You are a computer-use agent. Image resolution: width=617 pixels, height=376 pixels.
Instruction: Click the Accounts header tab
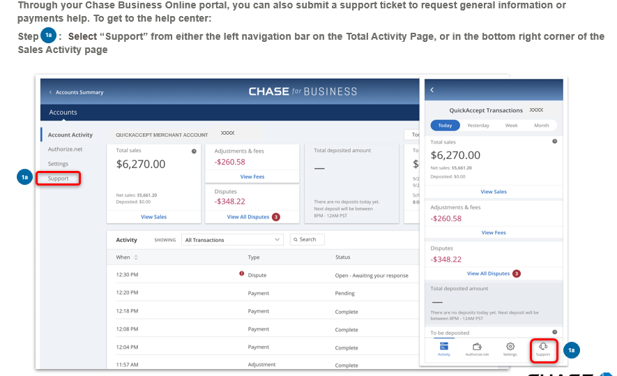(63, 112)
